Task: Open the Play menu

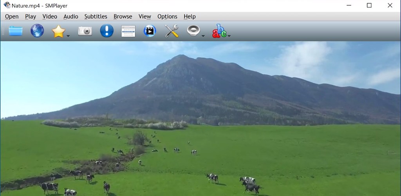Action: click(x=31, y=16)
